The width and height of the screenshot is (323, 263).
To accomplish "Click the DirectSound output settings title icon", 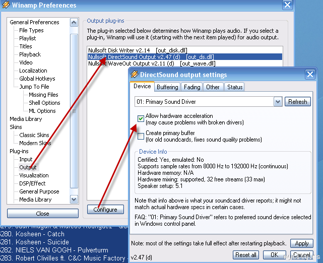I will tap(135, 75).
